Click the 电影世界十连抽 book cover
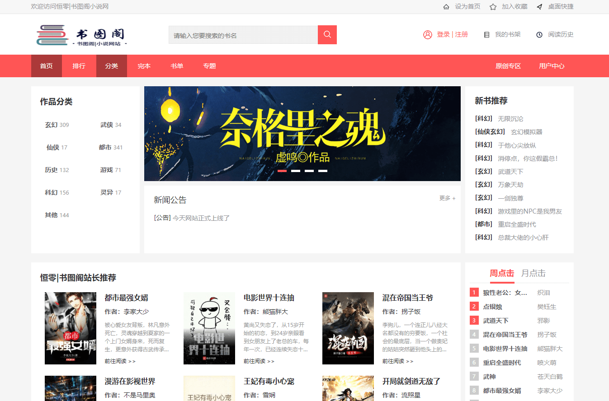This screenshot has width=609, height=401. tap(209, 328)
